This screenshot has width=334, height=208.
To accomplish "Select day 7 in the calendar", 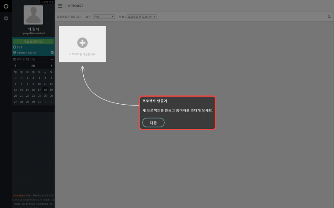I will coord(21,84).
